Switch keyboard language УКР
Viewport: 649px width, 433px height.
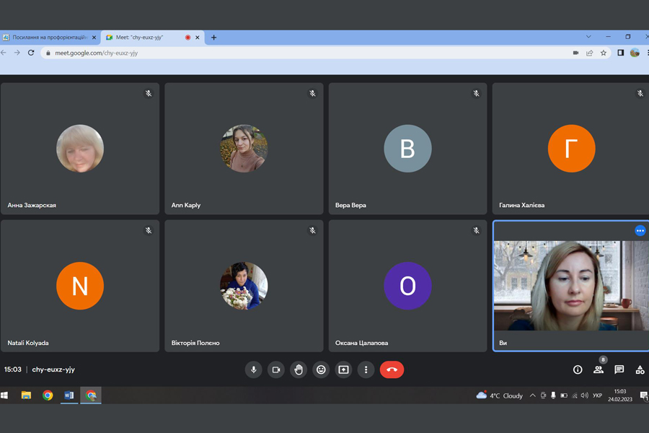[597, 395]
